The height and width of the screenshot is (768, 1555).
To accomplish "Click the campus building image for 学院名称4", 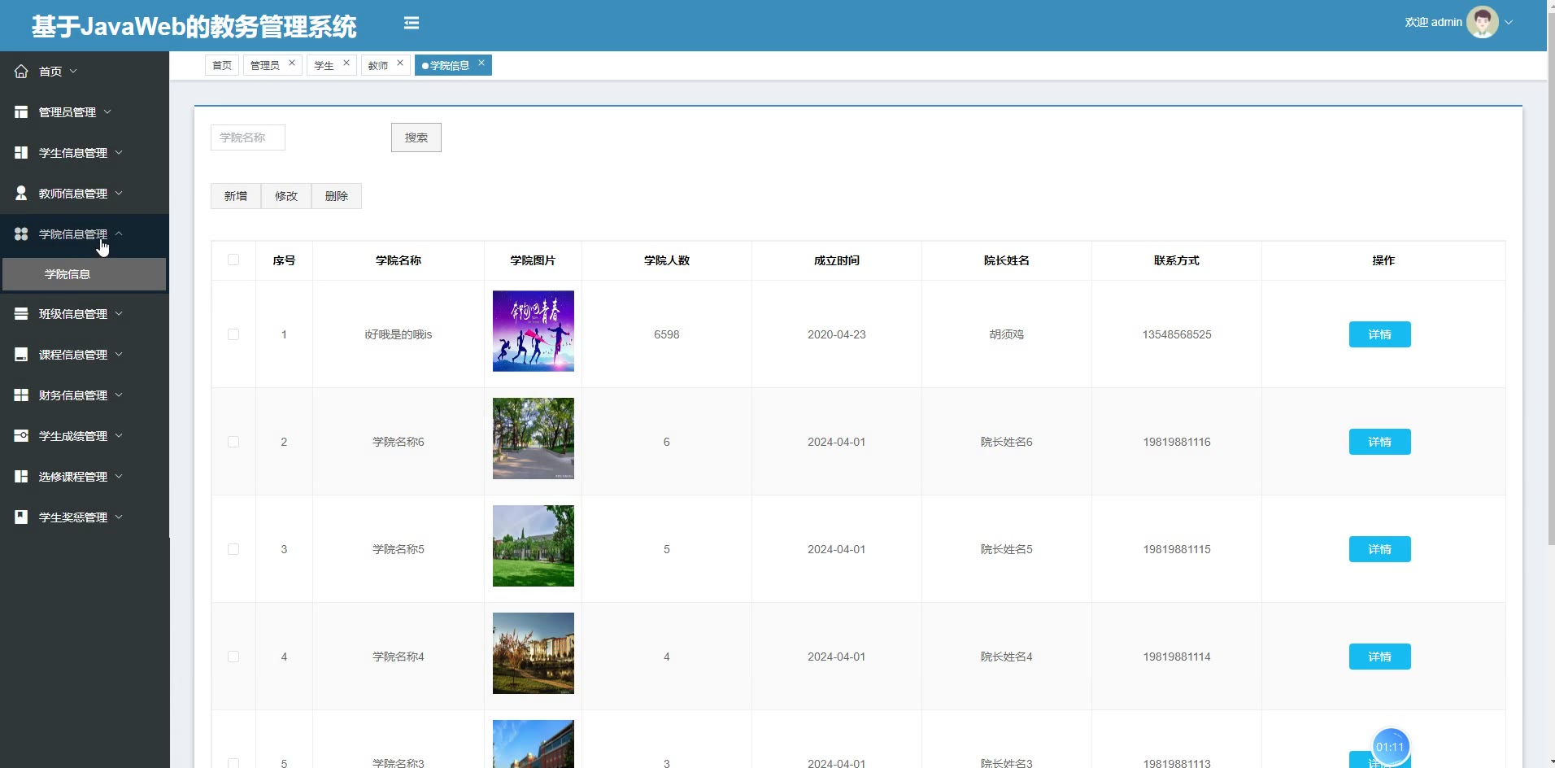I will click(534, 653).
